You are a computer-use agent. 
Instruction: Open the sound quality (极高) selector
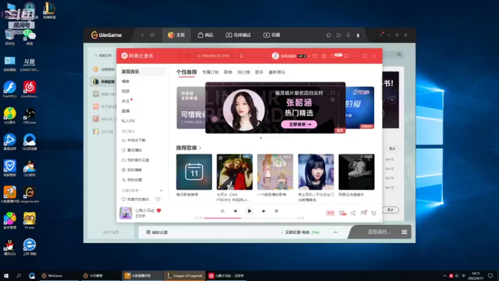pos(330,213)
